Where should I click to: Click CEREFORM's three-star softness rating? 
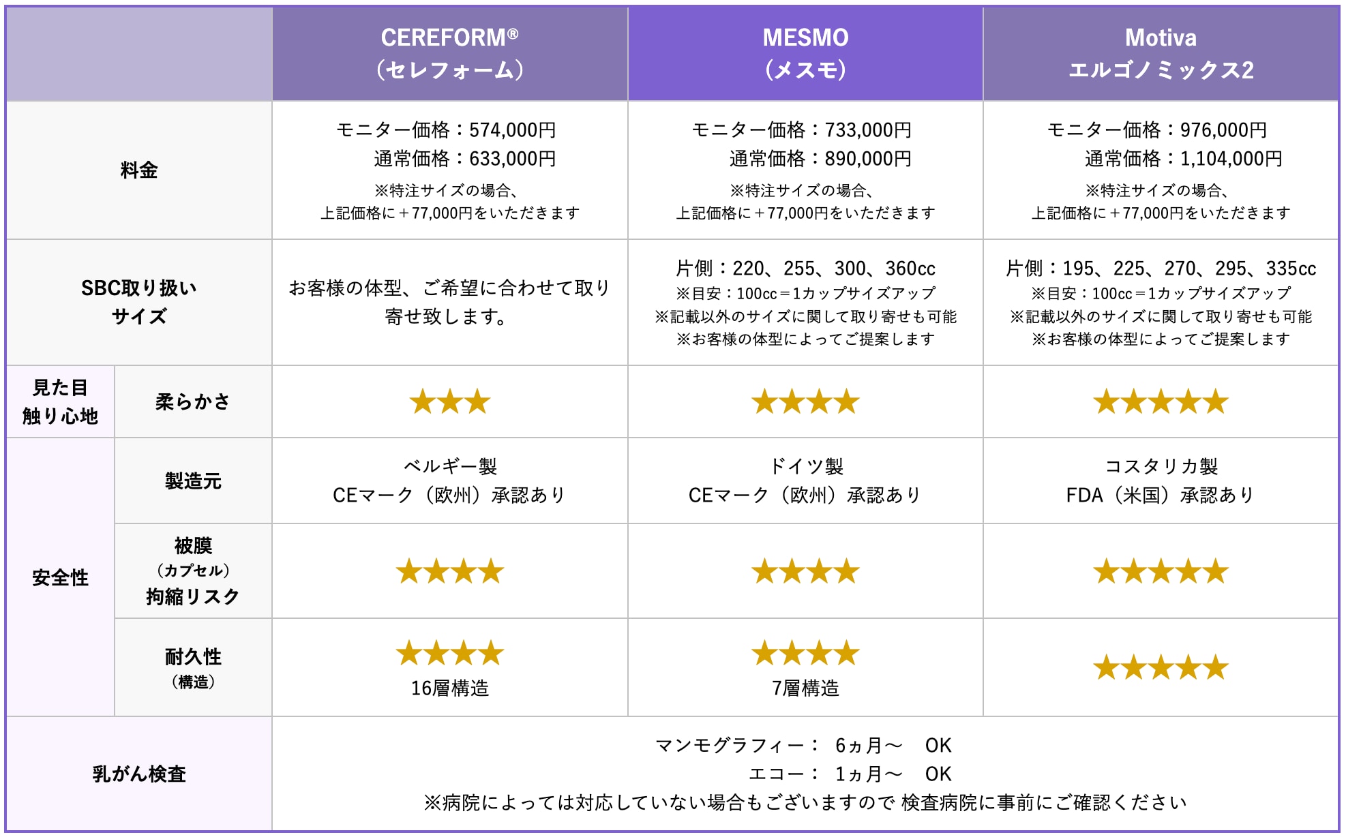449,402
